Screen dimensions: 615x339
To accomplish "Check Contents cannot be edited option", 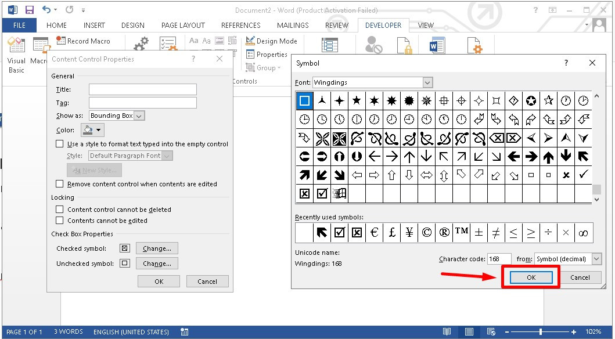I will (x=59, y=221).
